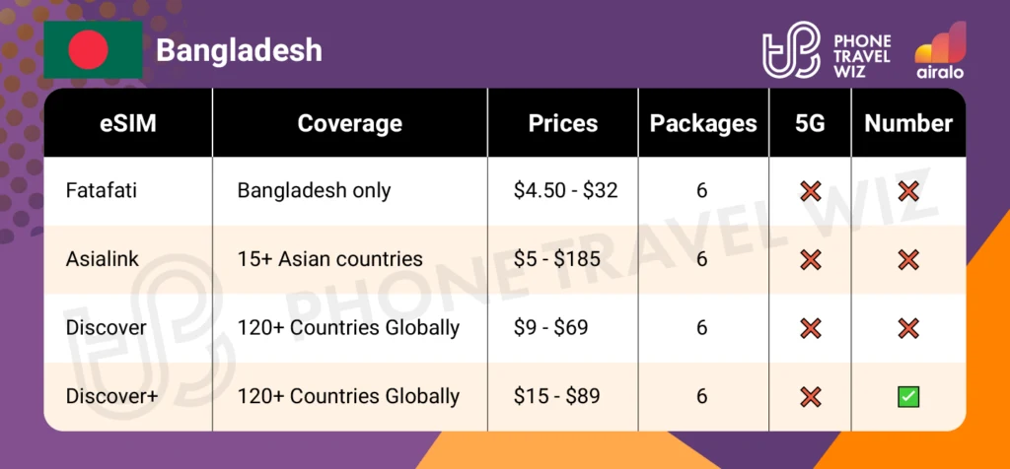Click the Fatafati eSIM name
Image resolution: width=1010 pixels, height=469 pixels.
pyautogui.click(x=102, y=191)
